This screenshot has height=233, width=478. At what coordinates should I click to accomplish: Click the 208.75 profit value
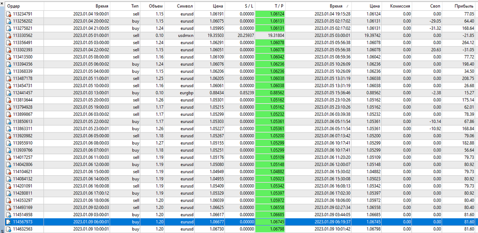tap(468, 78)
